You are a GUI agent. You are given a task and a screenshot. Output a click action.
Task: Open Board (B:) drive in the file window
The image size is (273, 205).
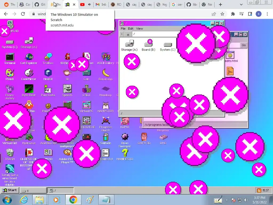148,45
